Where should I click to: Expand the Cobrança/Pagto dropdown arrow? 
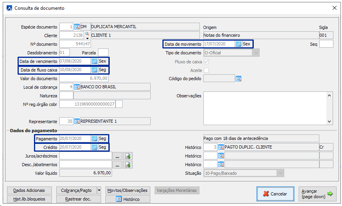point(99,190)
